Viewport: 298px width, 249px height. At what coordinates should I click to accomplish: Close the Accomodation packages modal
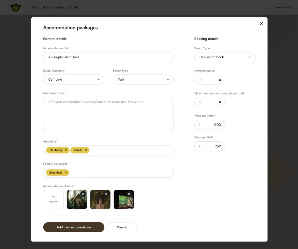point(261,23)
